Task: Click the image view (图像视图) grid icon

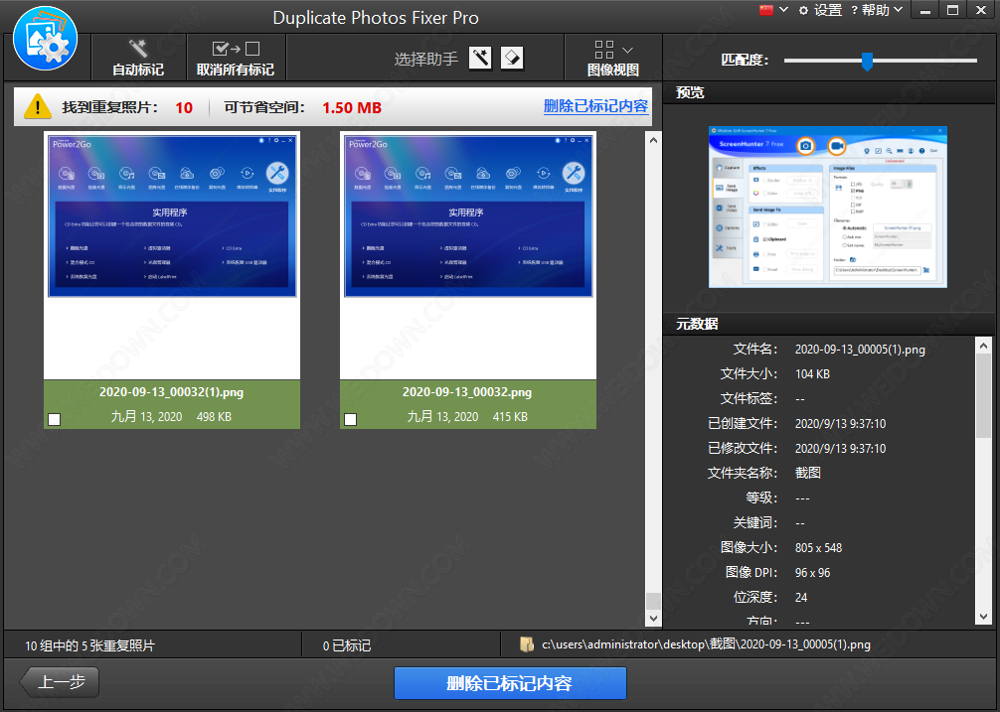Action: point(603,50)
